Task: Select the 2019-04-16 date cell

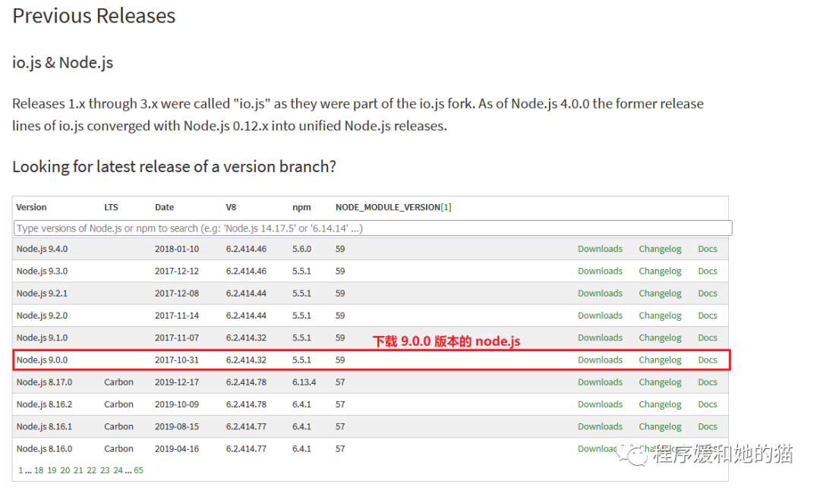Action: click(177, 449)
